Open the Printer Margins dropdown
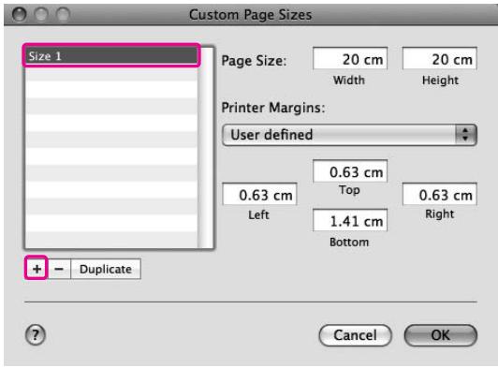 [350, 135]
